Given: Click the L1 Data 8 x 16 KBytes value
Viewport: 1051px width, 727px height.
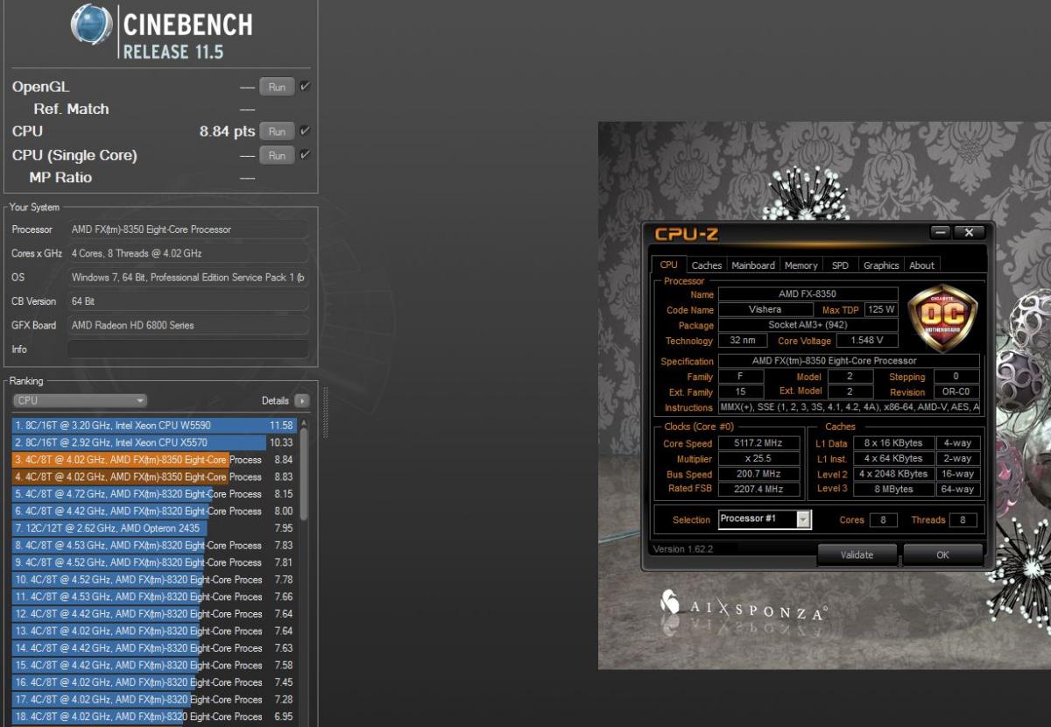Looking at the screenshot, I should pyautogui.click(x=892, y=443).
